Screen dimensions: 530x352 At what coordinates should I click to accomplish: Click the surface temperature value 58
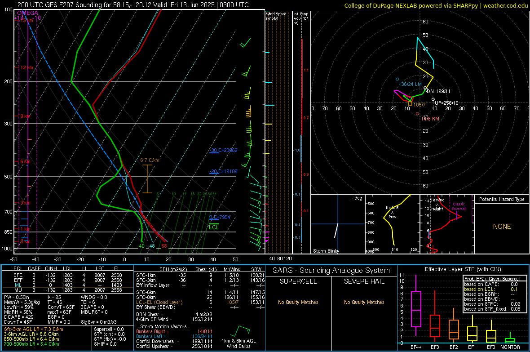[164, 246]
